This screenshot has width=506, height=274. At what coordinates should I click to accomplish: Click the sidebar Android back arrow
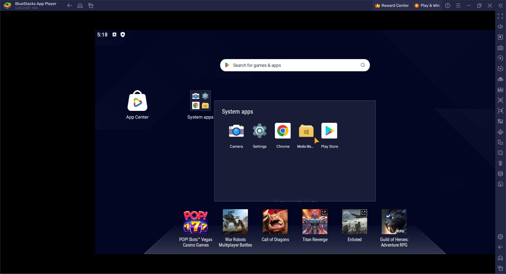500,247
